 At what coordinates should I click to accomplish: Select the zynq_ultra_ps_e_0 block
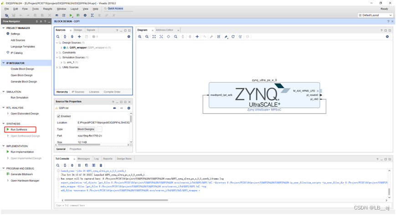click(264, 95)
